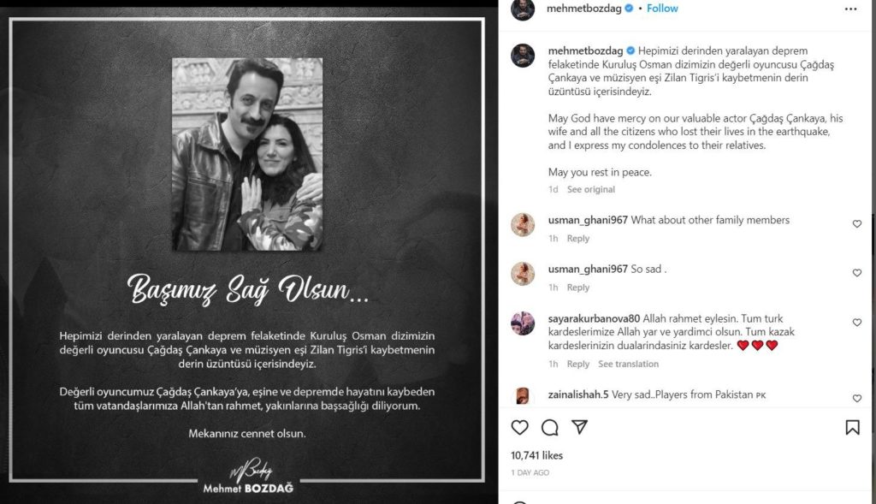Expand "See translation" on sayarakurbanova80's comment
The width and height of the screenshot is (876, 504).
click(x=628, y=364)
